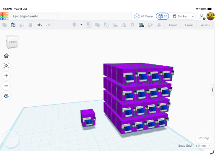
Task: Go to home view
Action: [6, 55]
